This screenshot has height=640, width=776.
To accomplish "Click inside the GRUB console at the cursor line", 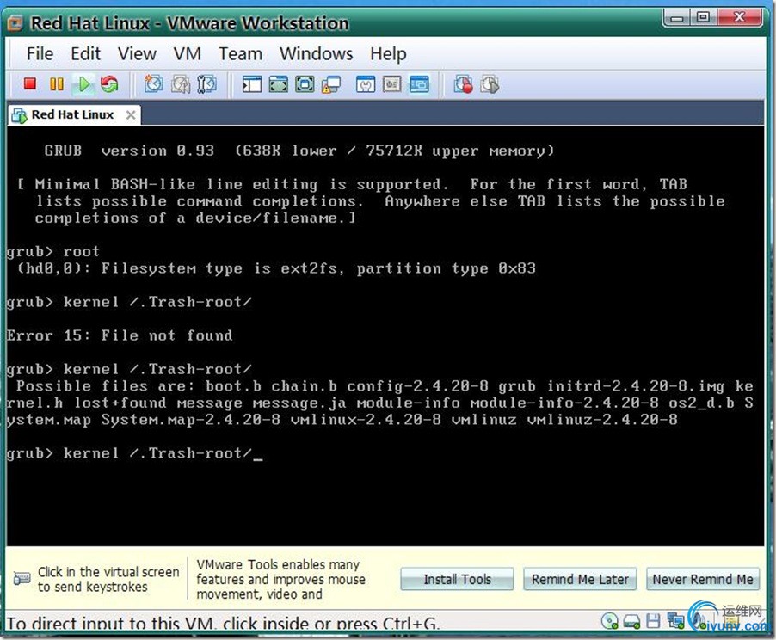I will click(134, 453).
